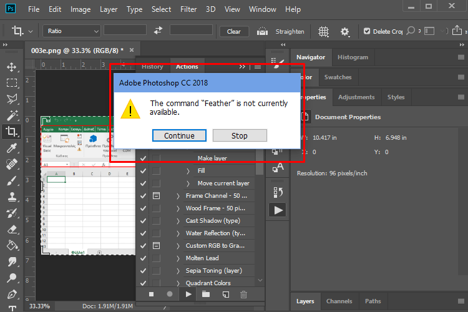This screenshot has width=468, height=312.
Task: Toggle the Fill step checkmark
Action: tap(144, 171)
